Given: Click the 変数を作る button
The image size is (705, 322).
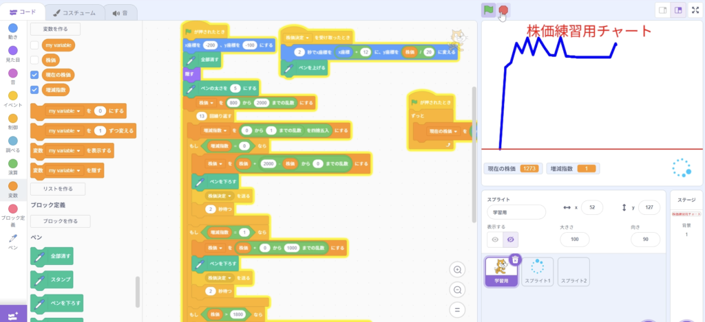Looking at the screenshot, I should click(55, 29).
